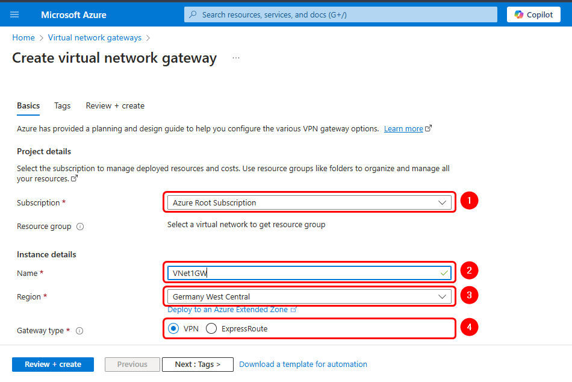Expand the Region dropdown
The height and width of the screenshot is (382, 572).
443,296
